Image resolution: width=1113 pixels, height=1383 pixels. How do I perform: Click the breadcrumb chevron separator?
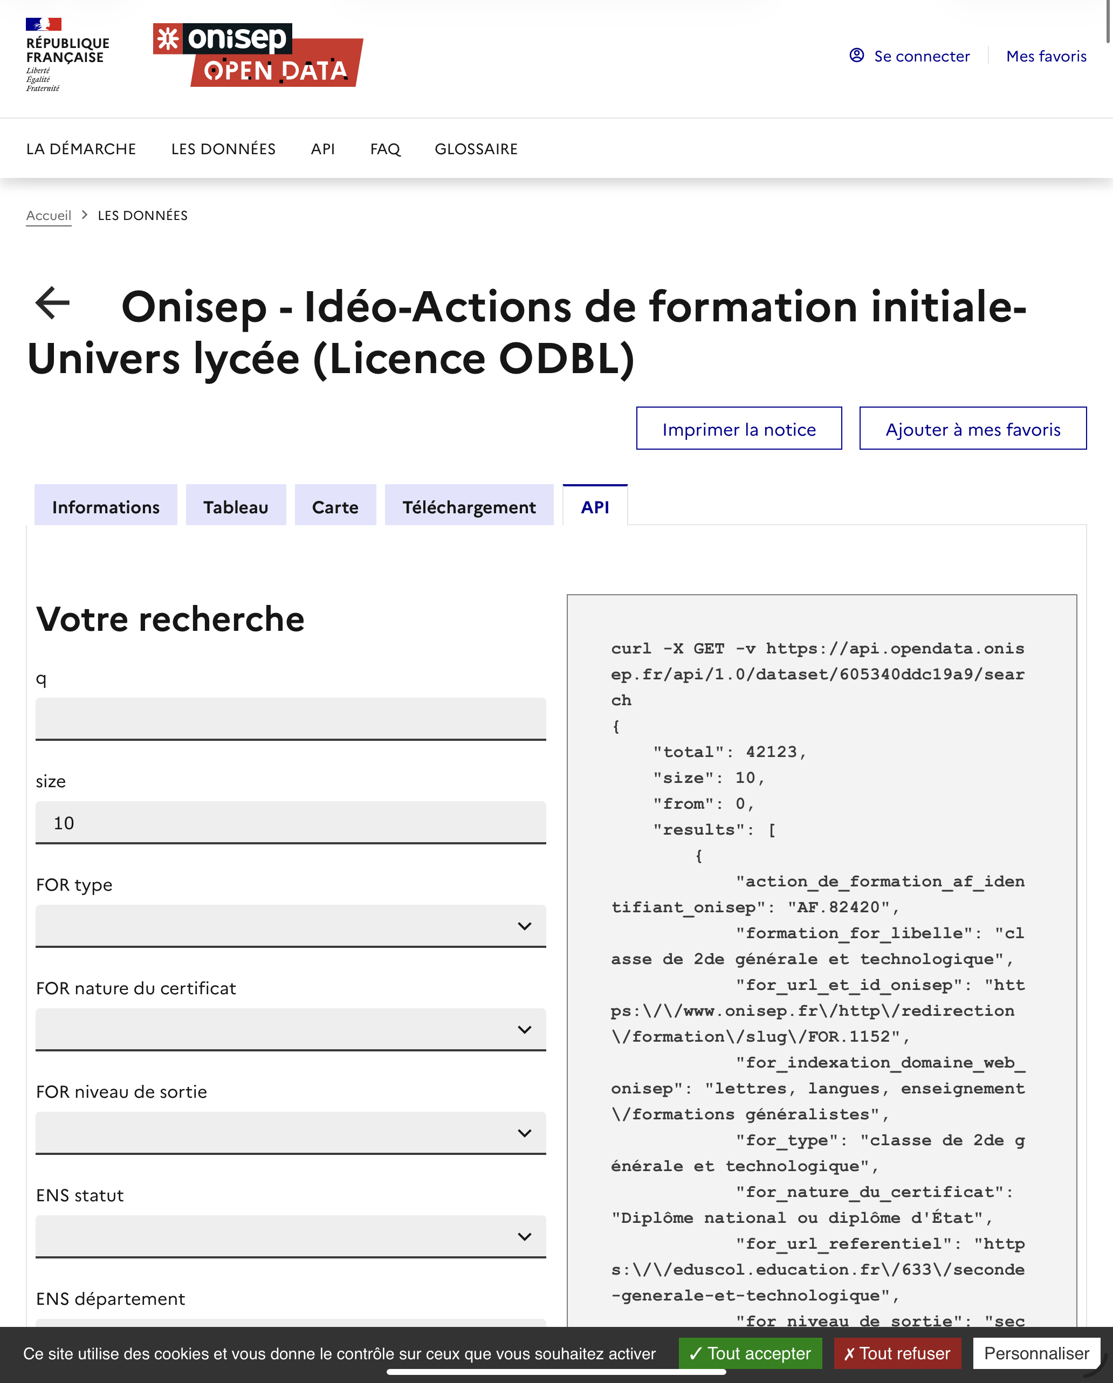pos(85,215)
